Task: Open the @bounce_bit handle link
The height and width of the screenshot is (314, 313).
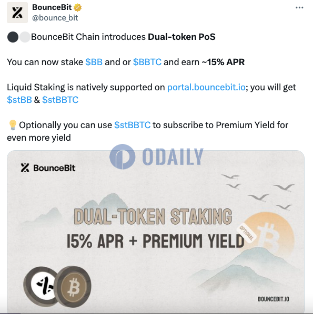Action: 55,18
